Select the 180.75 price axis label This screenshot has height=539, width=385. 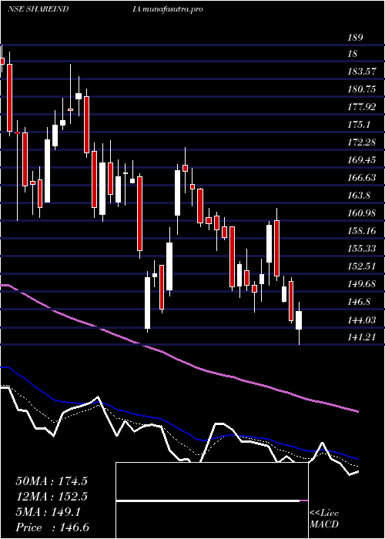(361, 89)
